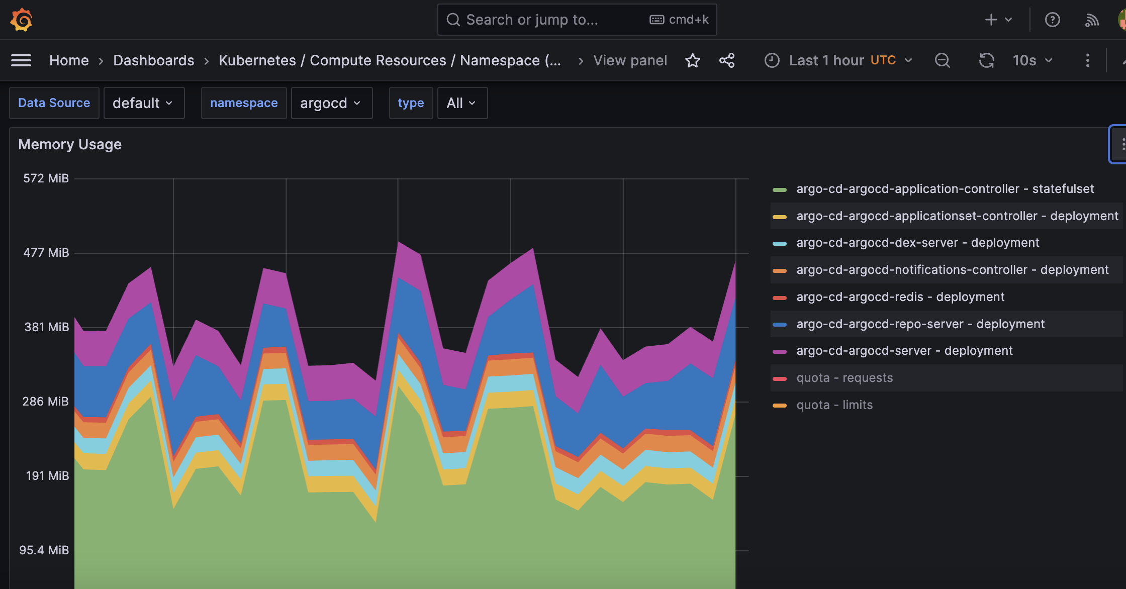Refresh the dashboard now

[x=986, y=60]
